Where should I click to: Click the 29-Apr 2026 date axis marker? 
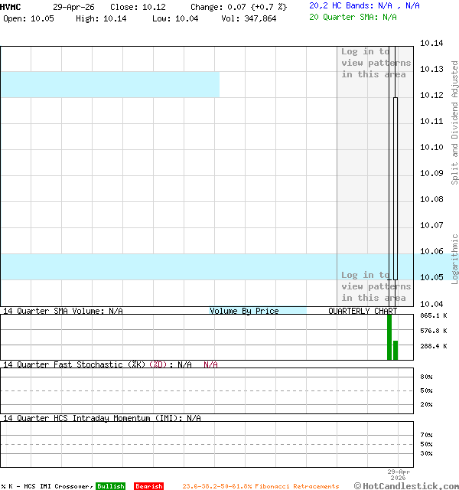point(399,475)
